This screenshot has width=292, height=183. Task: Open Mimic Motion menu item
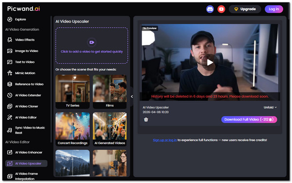(25, 73)
